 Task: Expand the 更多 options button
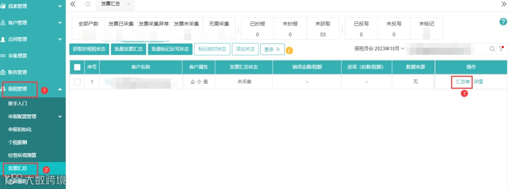[x=272, y=50]
